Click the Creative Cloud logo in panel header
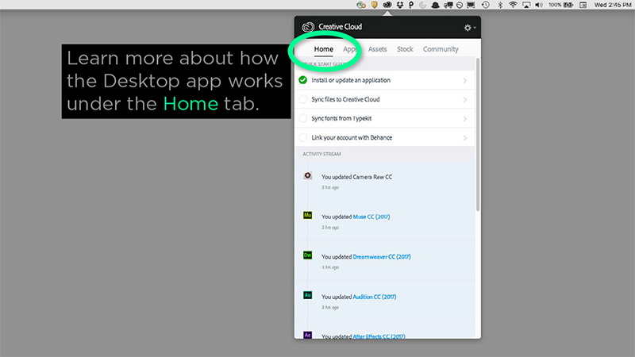 coord(308,27)
